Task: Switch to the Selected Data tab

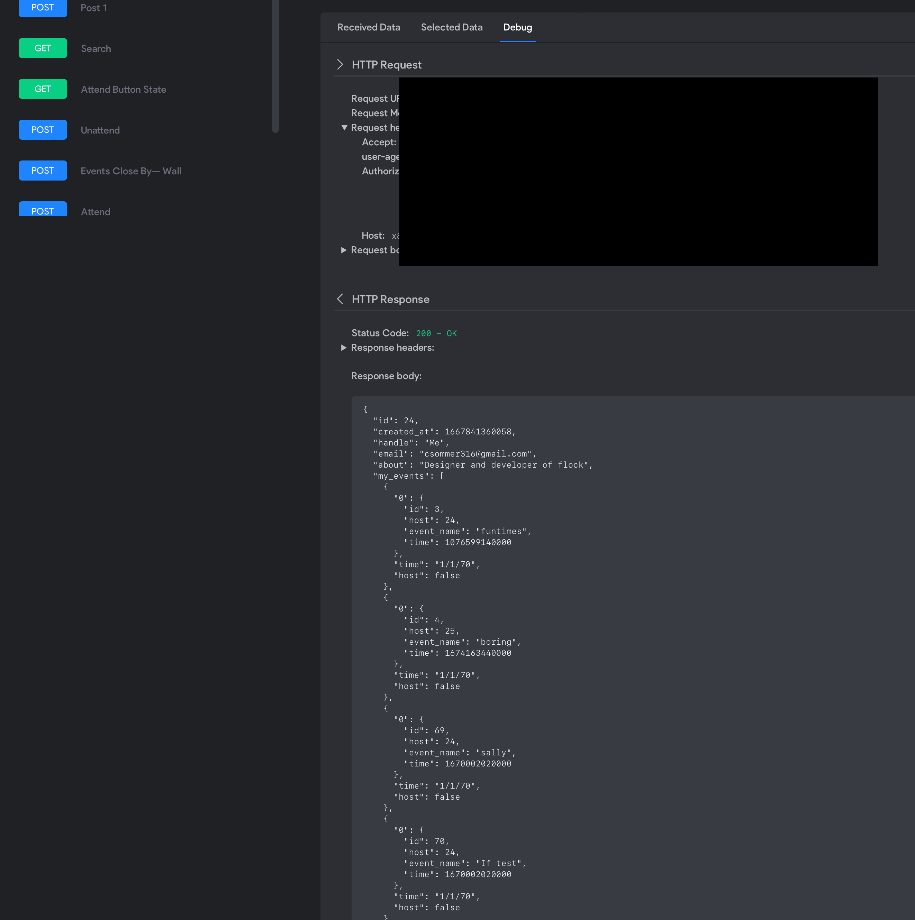Action: pos(451,28)
